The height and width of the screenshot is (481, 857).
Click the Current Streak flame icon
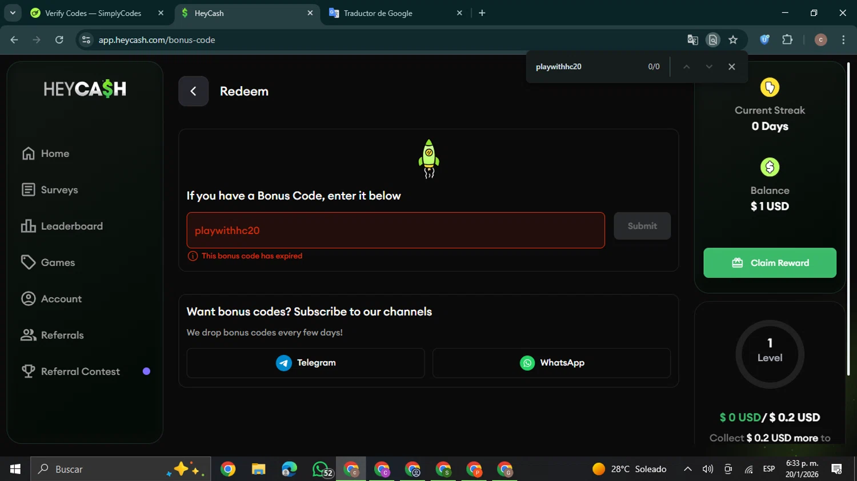pyautogui.click(x=770, y=87)
